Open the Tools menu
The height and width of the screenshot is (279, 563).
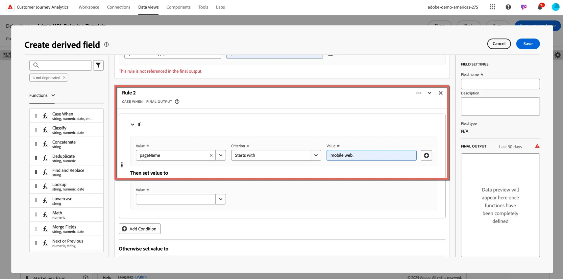[203, 7]
